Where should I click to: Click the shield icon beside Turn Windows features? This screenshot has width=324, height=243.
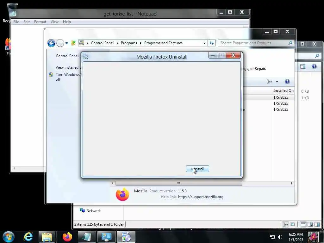tap(51, 75)
